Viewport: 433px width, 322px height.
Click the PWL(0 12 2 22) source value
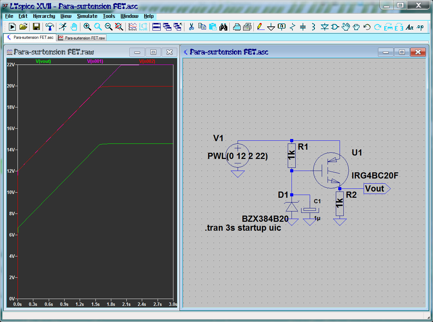[238, 156]
